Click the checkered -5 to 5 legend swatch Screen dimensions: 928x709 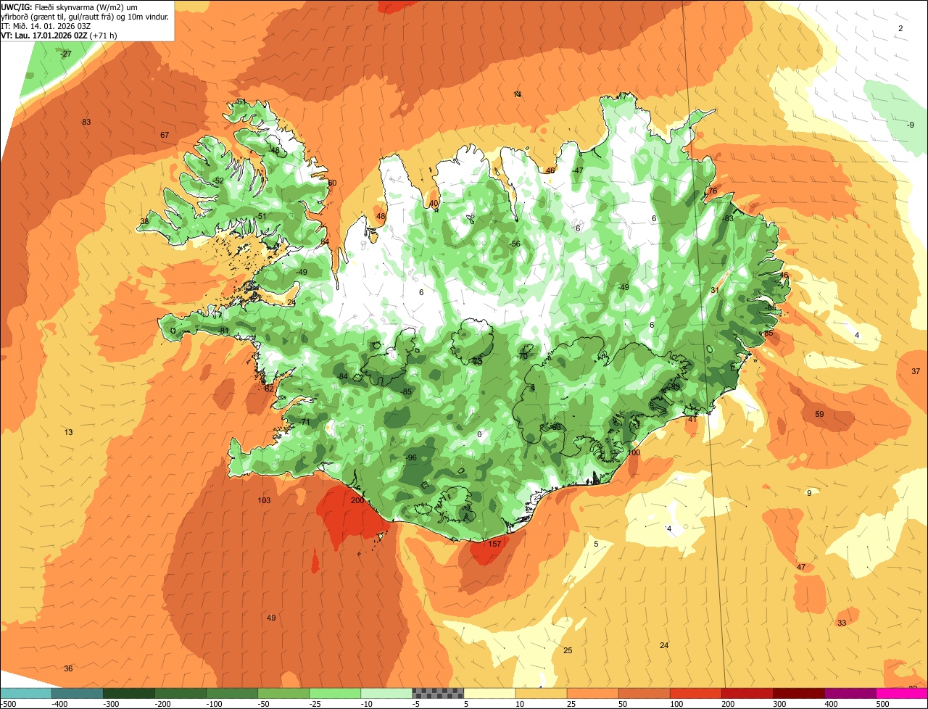point(438,693)
